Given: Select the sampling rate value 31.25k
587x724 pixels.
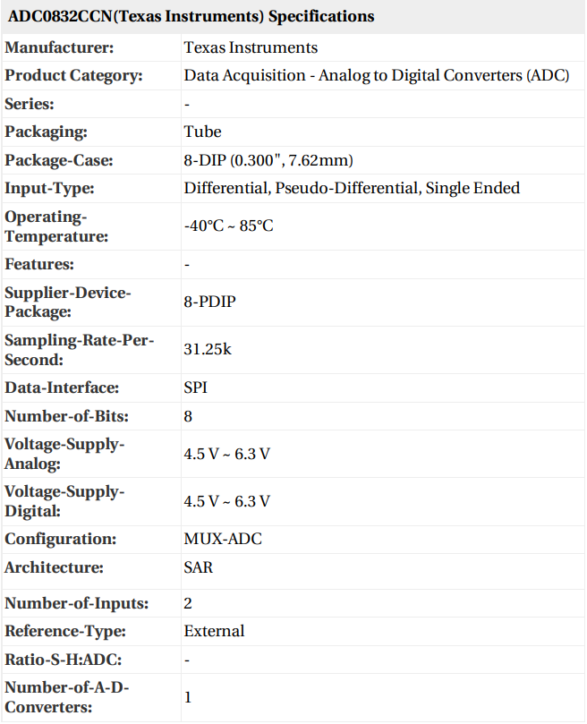Looking at the screenshot, I should click(x=208, y=349).
